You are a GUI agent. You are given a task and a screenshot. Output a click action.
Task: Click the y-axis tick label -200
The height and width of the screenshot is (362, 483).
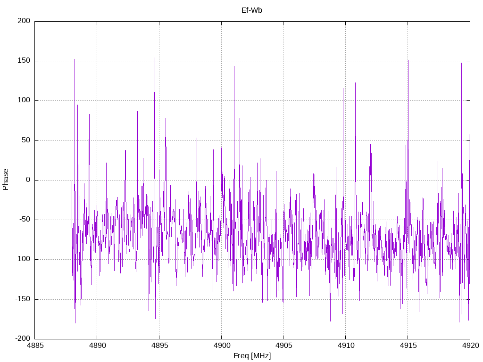pyautogui.click(x=23, y=338)
